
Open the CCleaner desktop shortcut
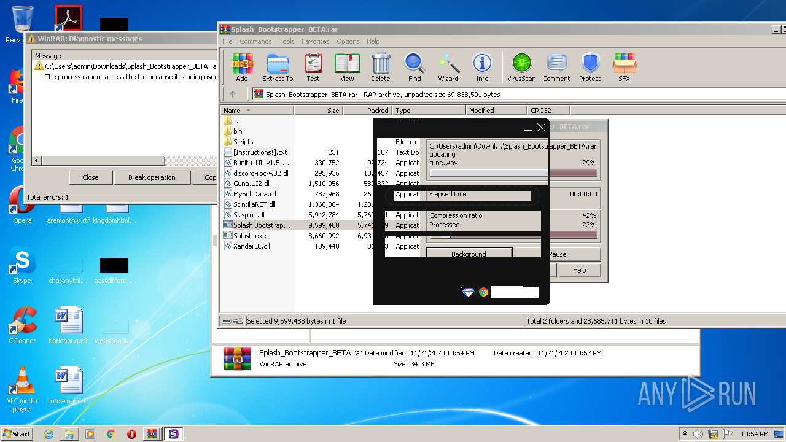click(22, 325)
